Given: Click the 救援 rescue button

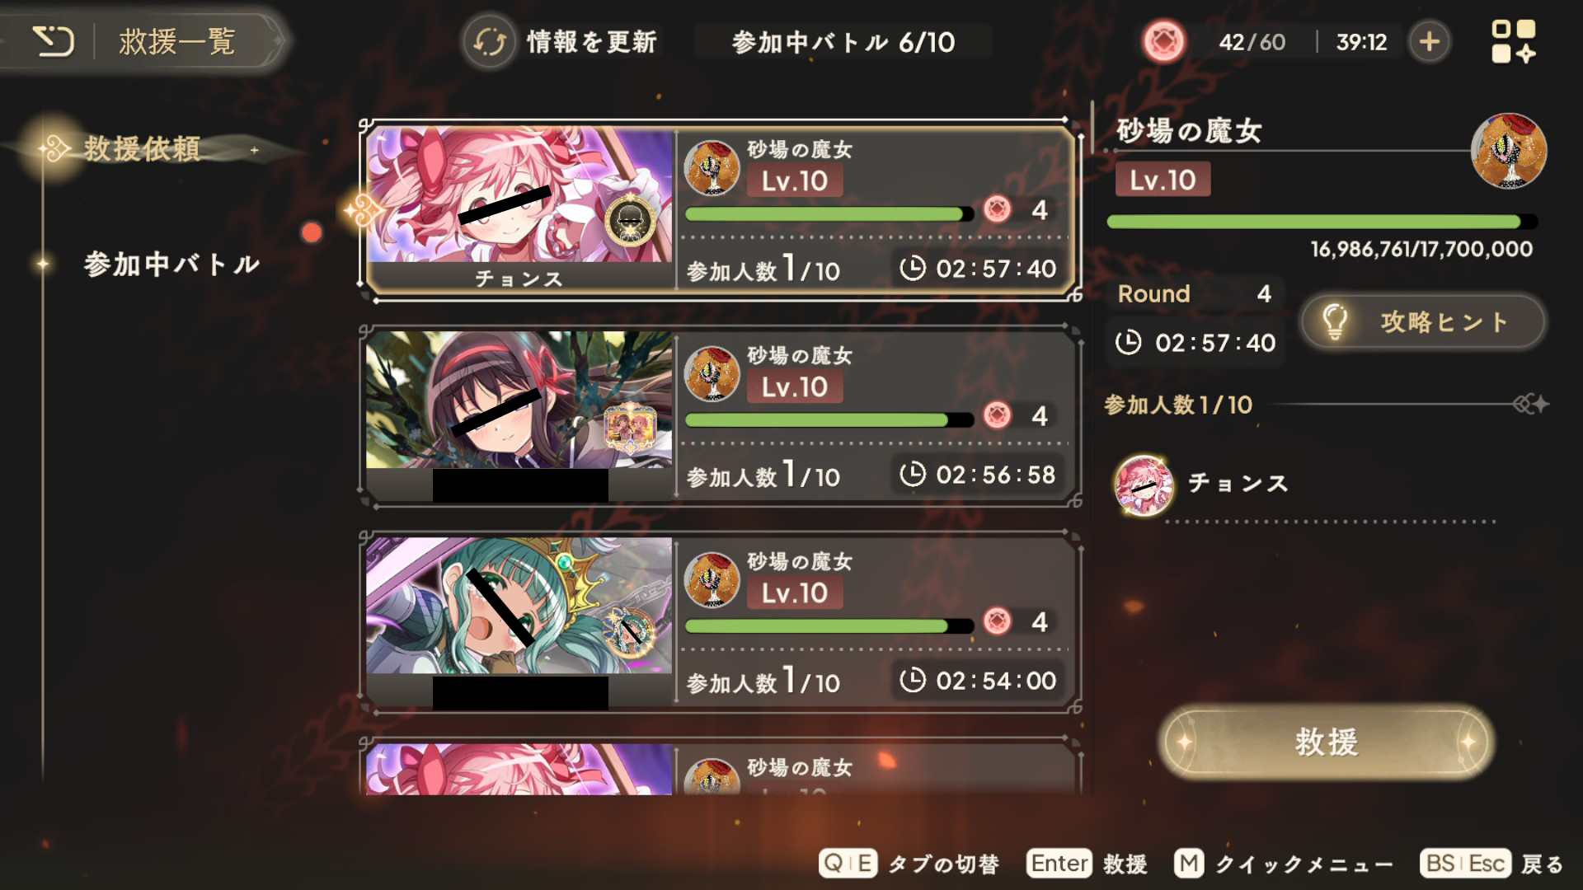Looking at the screenshot, I should click(x=1326, y=742).
